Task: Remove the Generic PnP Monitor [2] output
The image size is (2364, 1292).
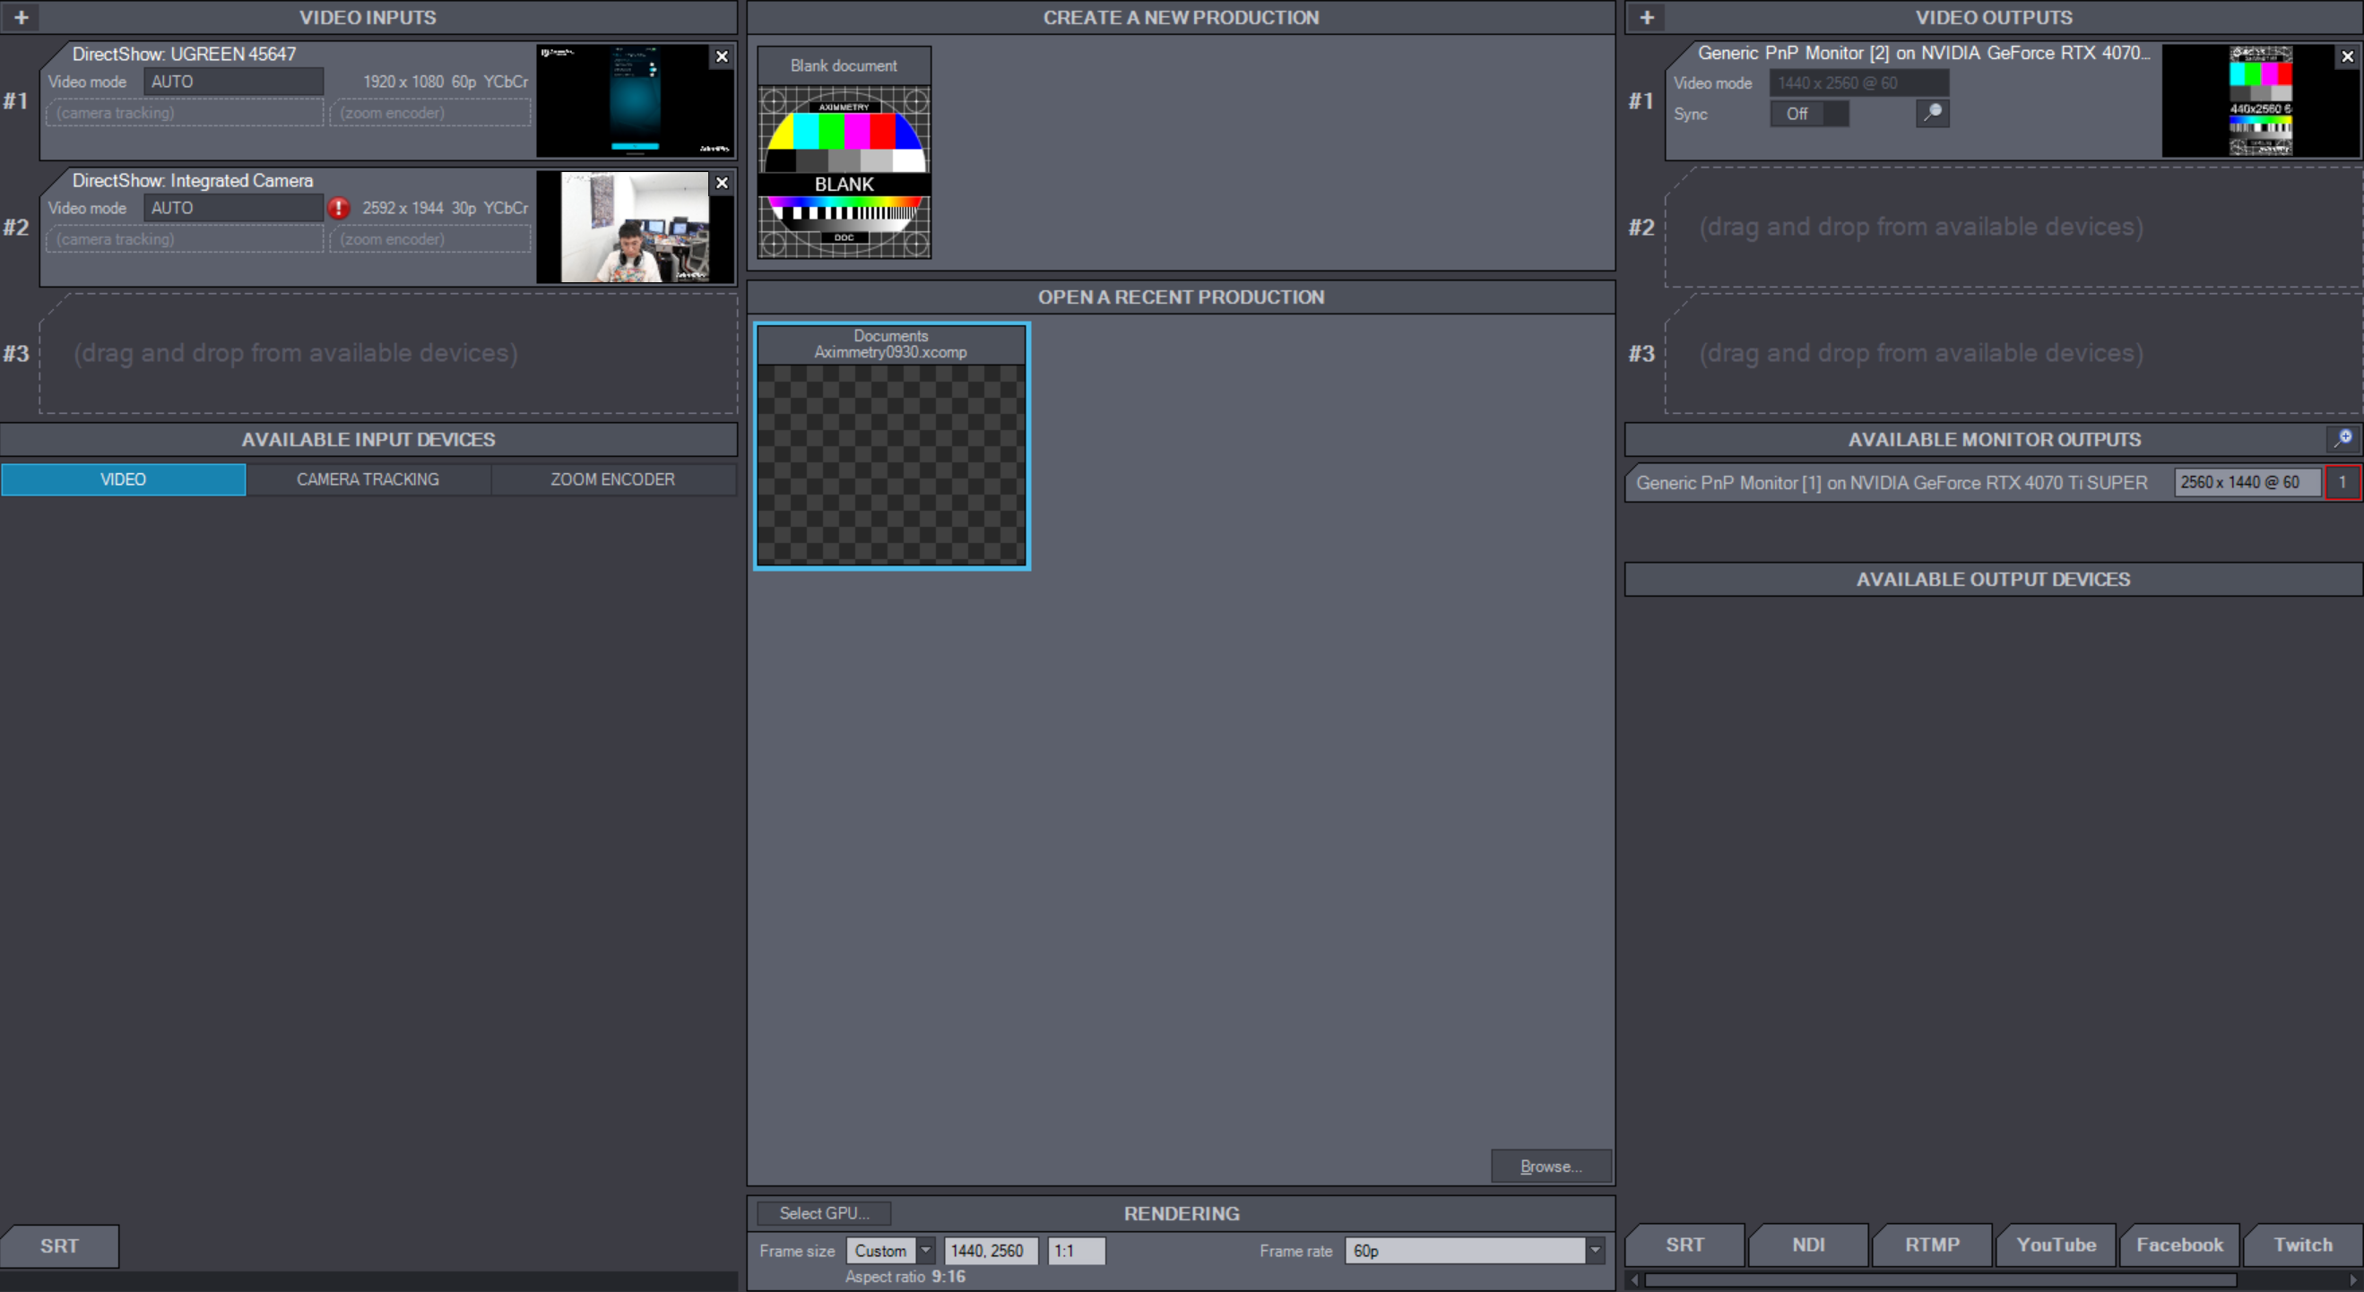Action: click(x=2348, y=56)
